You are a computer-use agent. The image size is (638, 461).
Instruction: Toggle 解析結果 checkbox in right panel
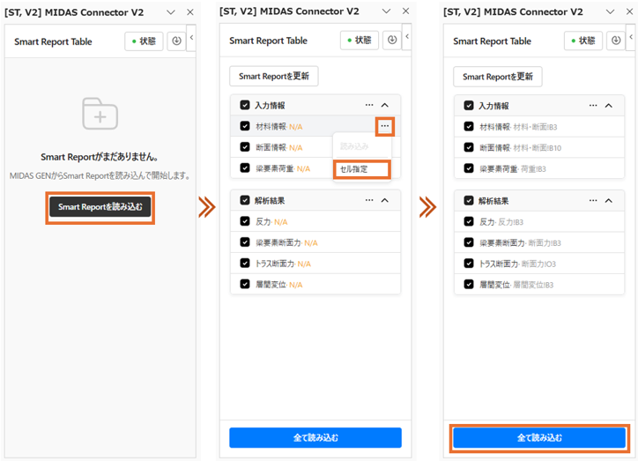tap(469, 201)
